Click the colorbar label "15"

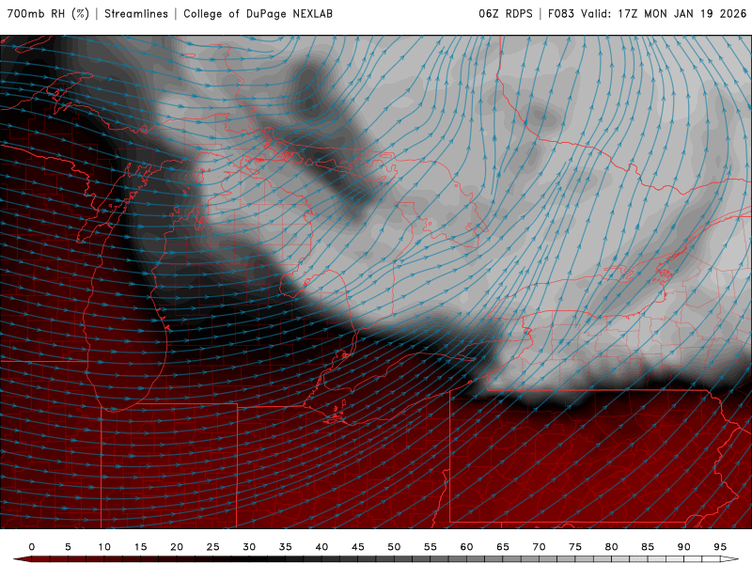coord(140,547)
